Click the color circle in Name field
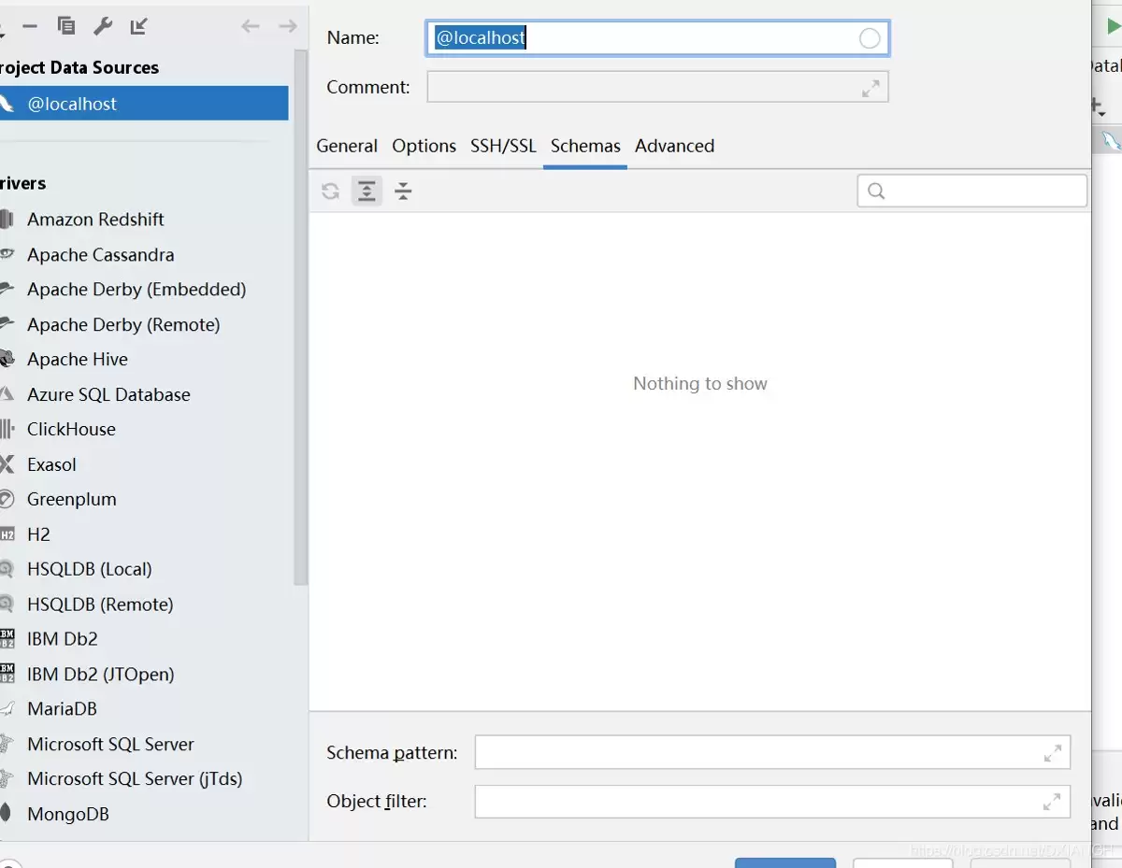The width and height of the screenshot is (1122, 868). [869, 38]
